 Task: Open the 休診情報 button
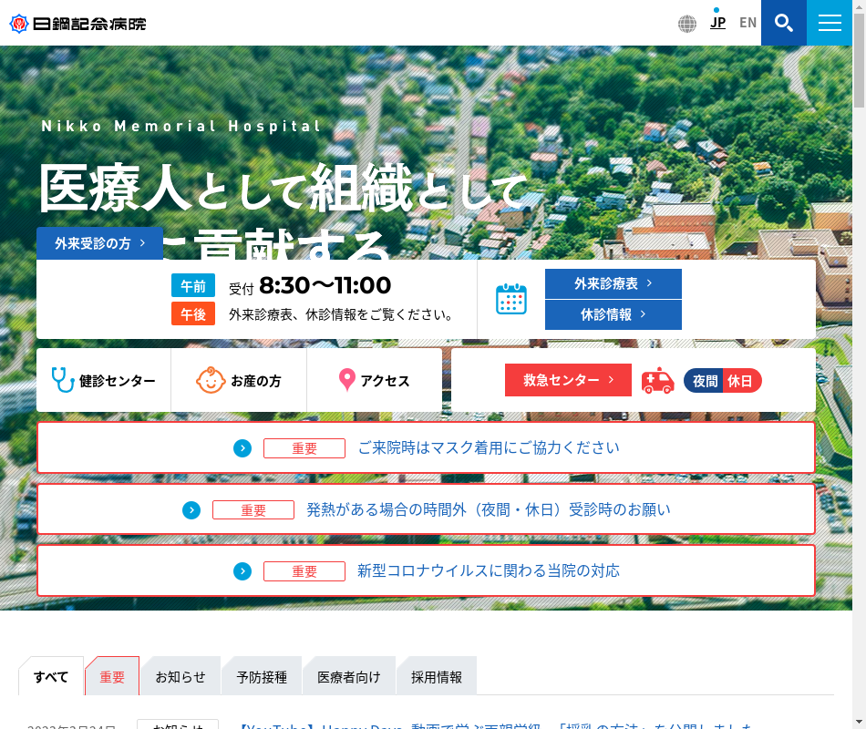[x=613, y=314]
